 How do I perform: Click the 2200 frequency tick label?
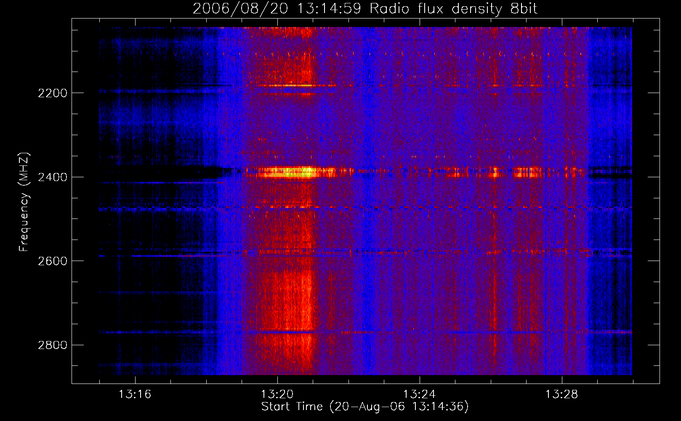[x=53, y=93]
